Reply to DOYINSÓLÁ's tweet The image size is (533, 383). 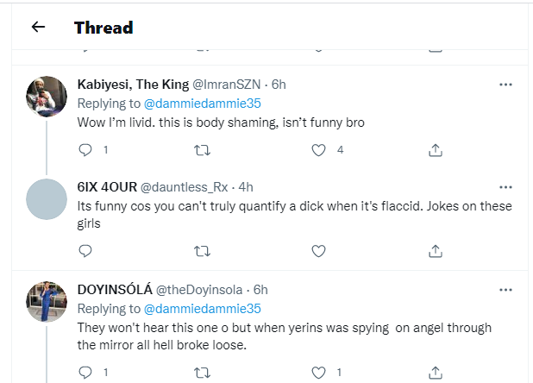(x=85, y=373)
